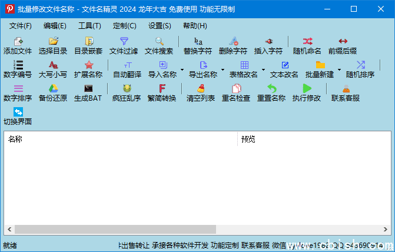This screenshot has height=252, width=395.
Task: Open the 工具(T) menu
Action: tap(89, 26)
